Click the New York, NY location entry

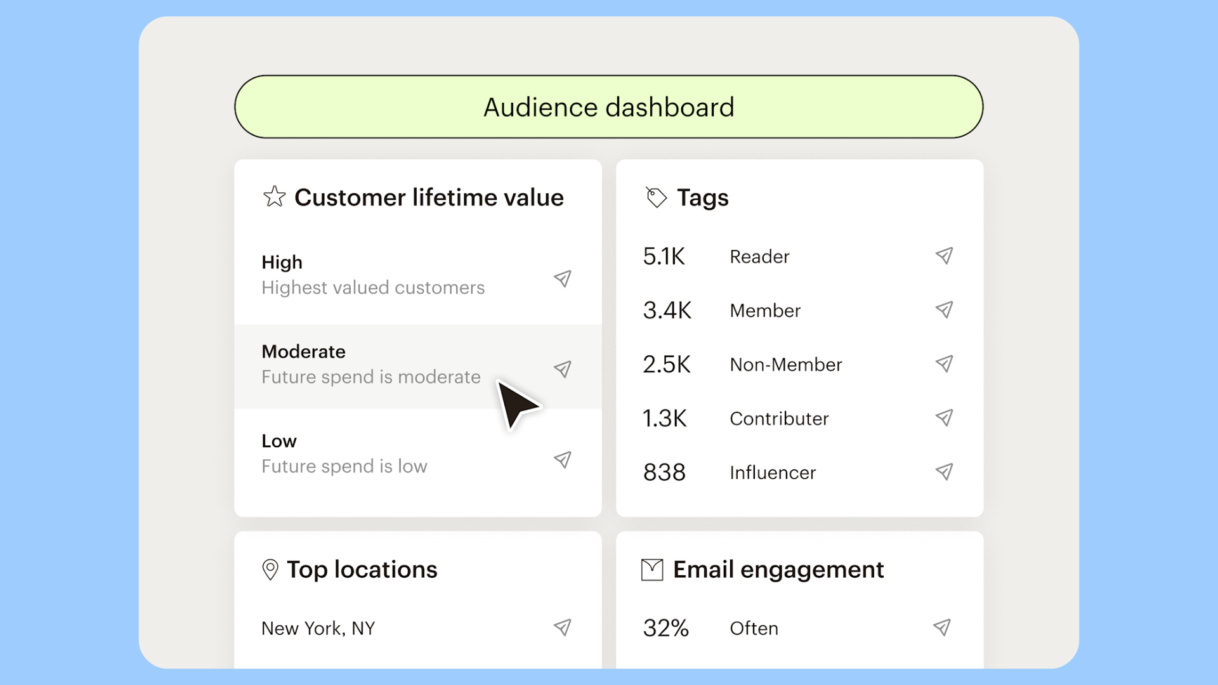(x=318, y=627)
